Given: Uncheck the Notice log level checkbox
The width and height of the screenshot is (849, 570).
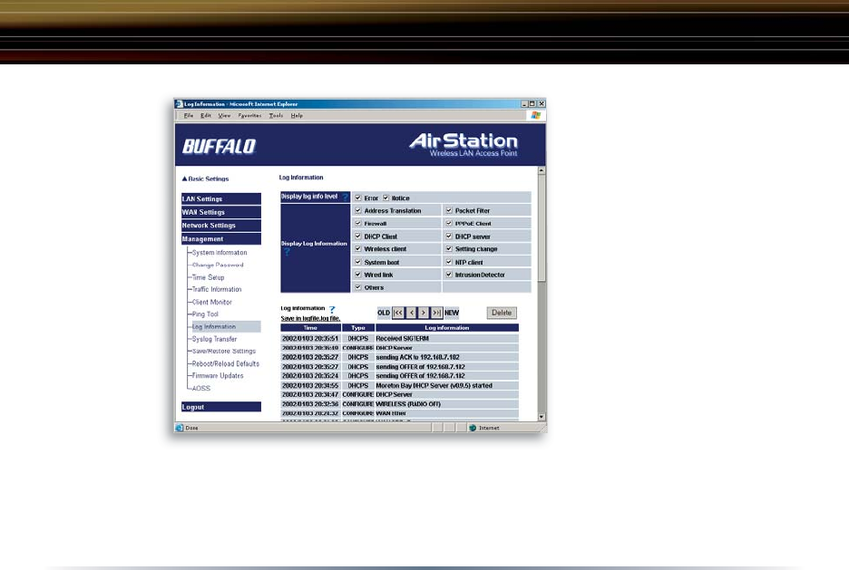Looking at the screenshot, I should point(386,198).
